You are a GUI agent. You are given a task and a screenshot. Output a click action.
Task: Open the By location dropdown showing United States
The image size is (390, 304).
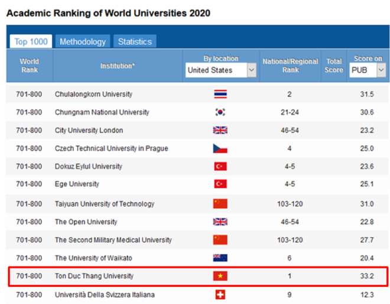point(221,70)
